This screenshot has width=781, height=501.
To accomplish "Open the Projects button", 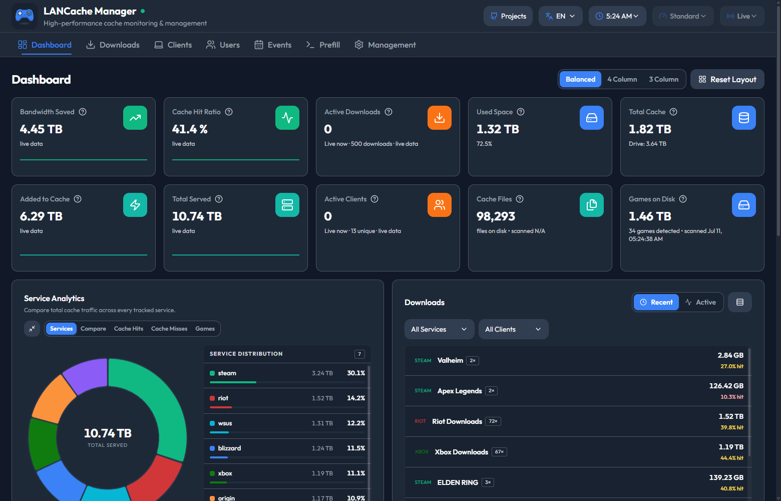I will coord(508,16).
